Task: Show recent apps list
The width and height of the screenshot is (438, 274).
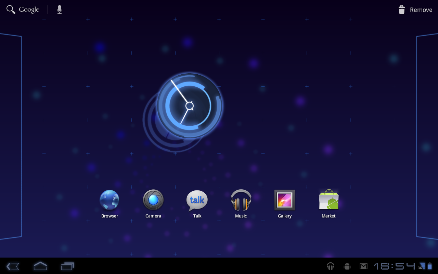Action: (67, 266)
